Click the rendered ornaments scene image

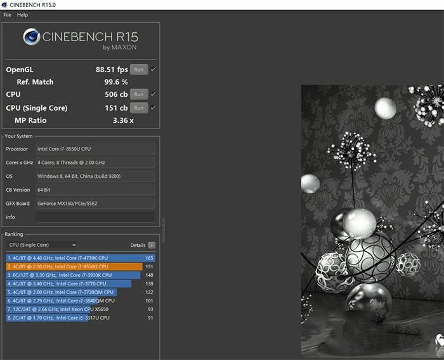[372, 221]
